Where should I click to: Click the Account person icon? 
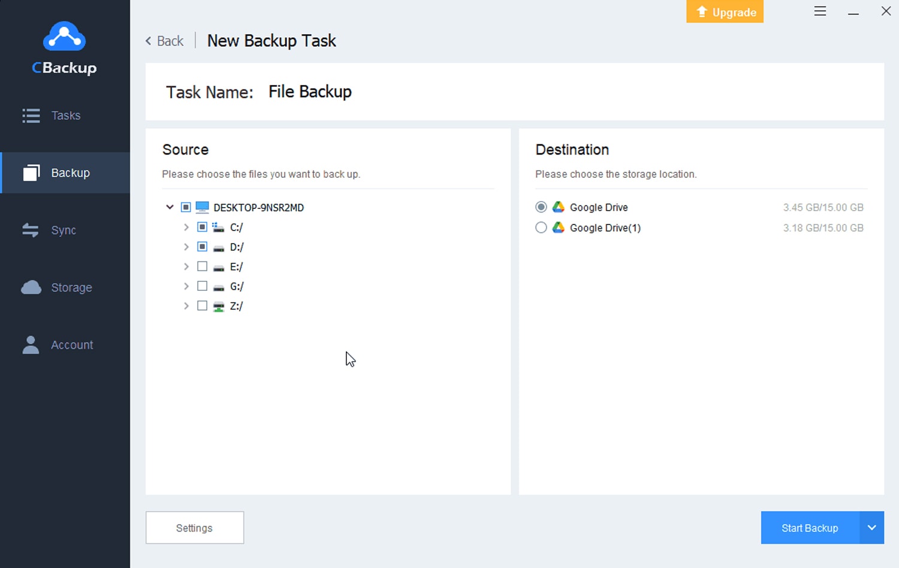[x=31, y=345]
